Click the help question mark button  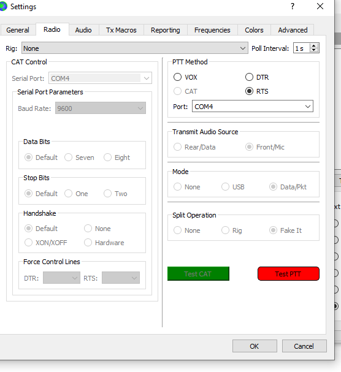click(x=293, y=6)
